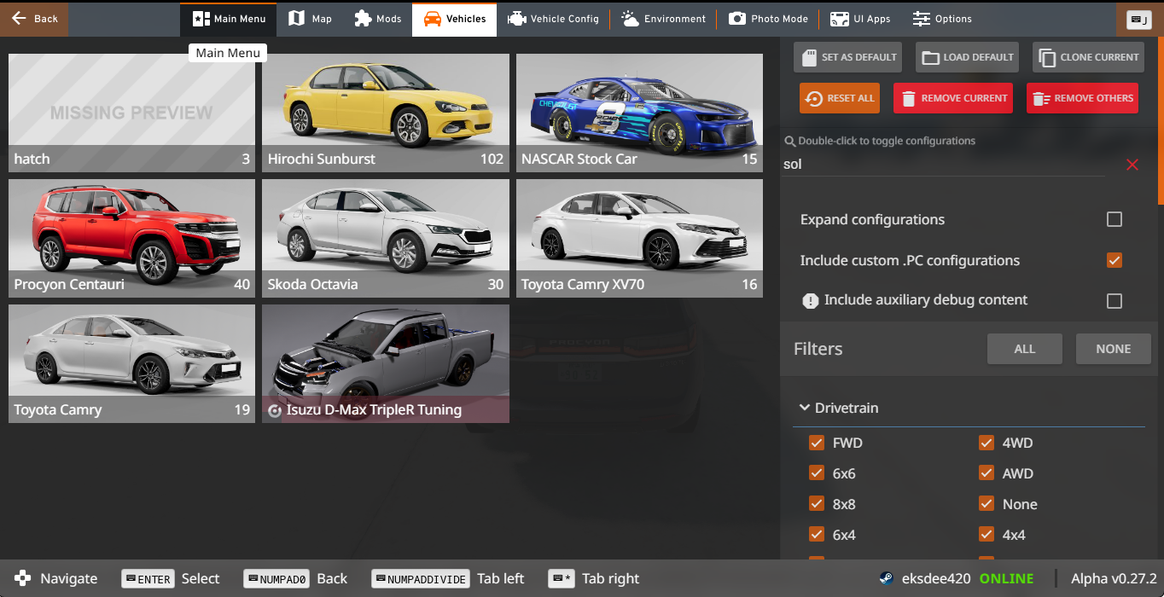Viewport: 1164px width, 597px height.
Task: Click the magnifier search icon
Action: click(x=789, y=142)
